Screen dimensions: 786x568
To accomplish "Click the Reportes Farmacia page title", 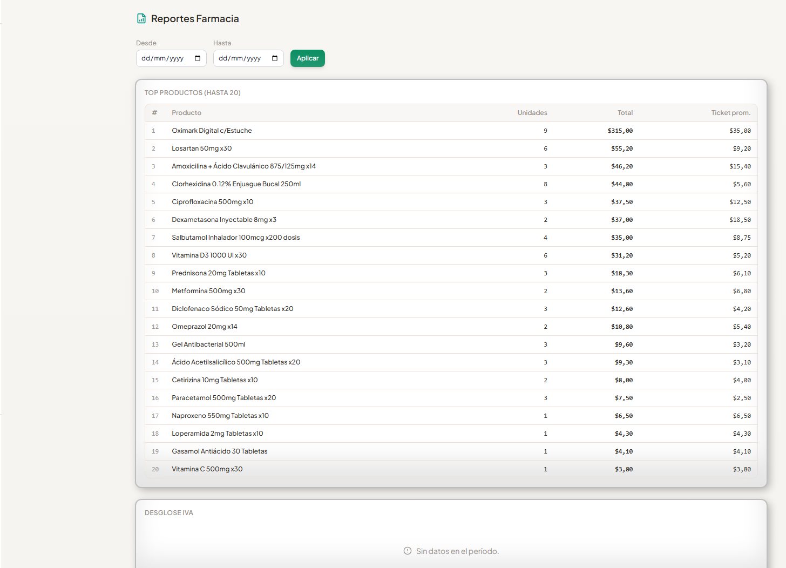I will pyautogui.click(x=195, y=19).
